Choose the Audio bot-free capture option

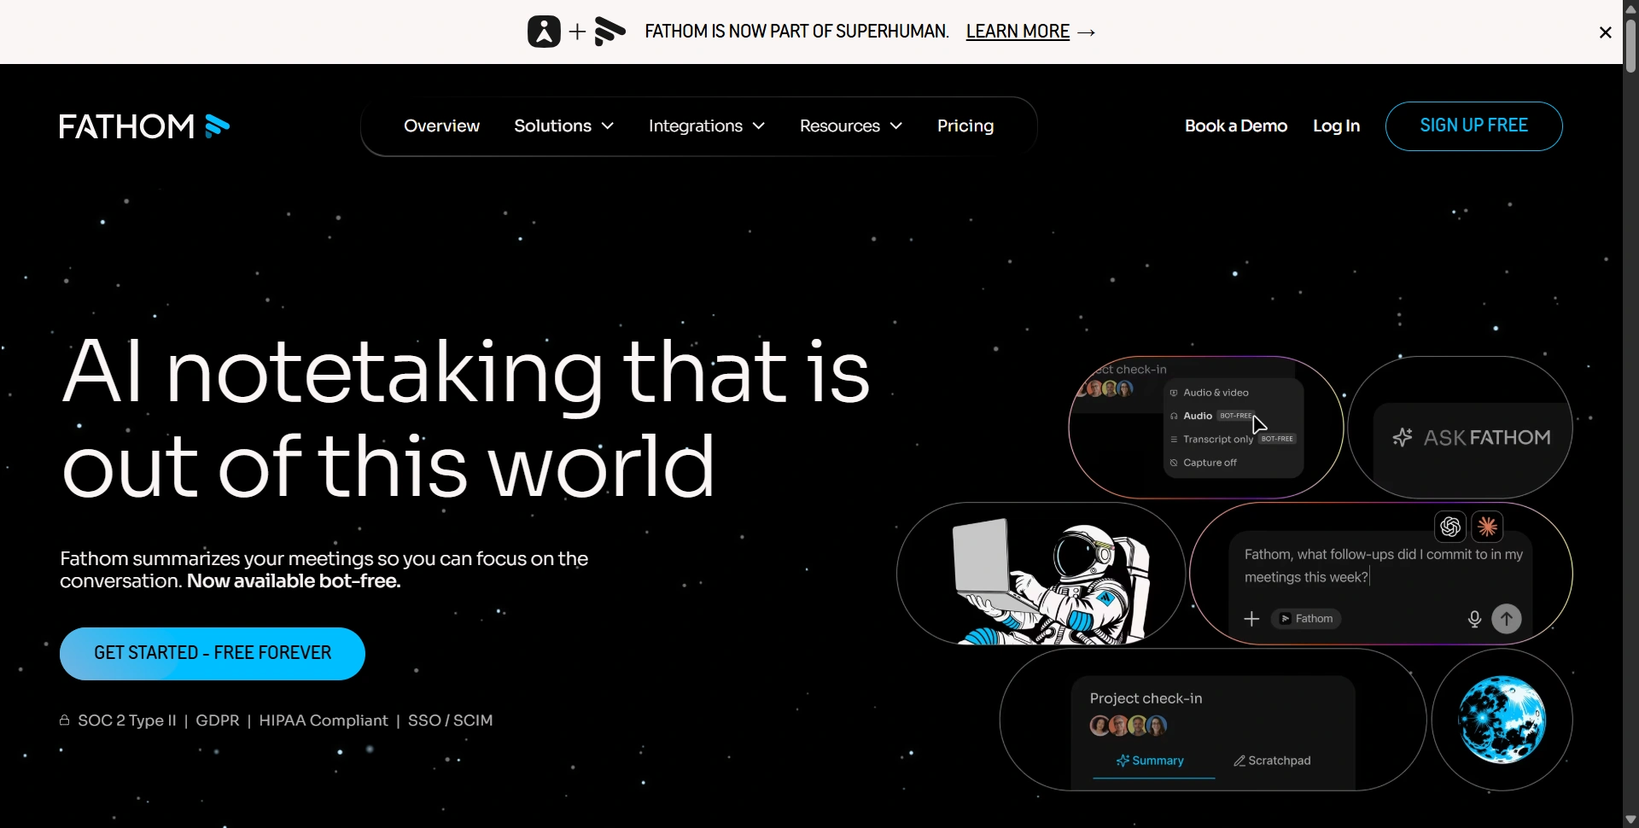click(1212, 416)
